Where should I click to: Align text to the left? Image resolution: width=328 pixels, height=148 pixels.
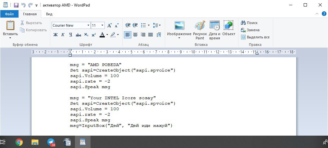(x=128, y=34)
